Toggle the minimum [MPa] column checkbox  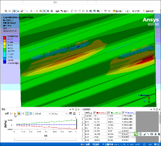coord(95,113)
